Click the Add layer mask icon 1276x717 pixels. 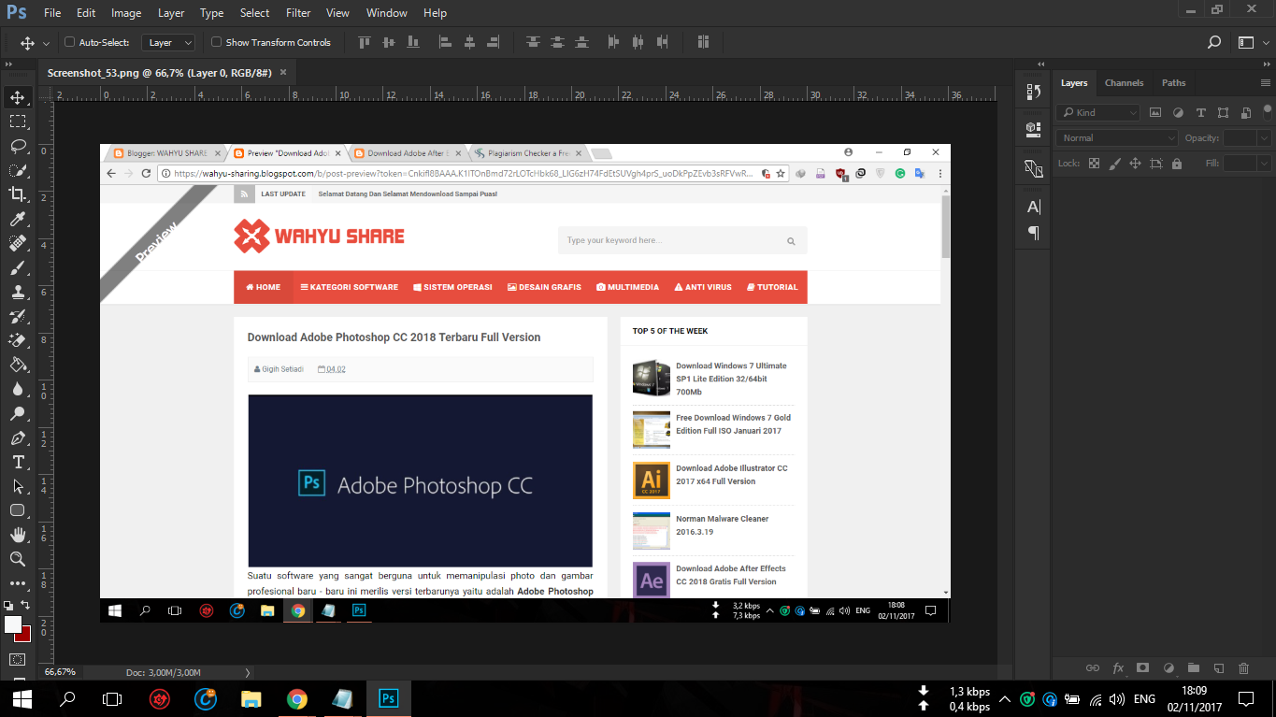pos(1142,668)
